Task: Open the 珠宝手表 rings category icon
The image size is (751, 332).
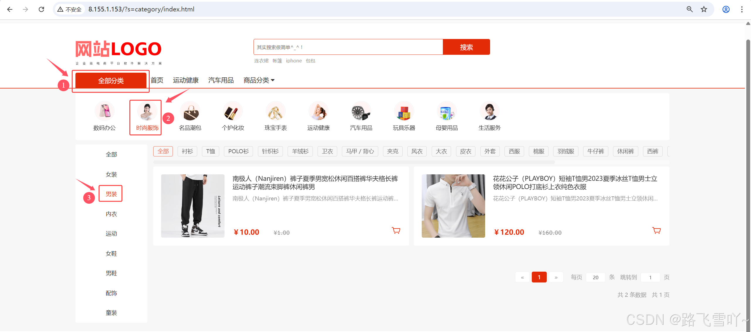Action: click(x=276, y=111)
